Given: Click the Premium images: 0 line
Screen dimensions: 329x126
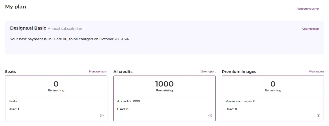Looking at the screenshot, I should click(x=240, y=101).
